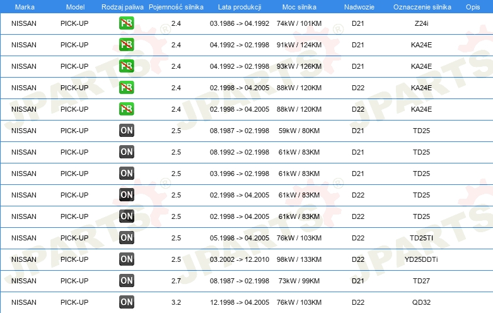Click the Nadwozie column header
Image resolution: width=493 pixels, height=313 pixels.
pos(359,7)
